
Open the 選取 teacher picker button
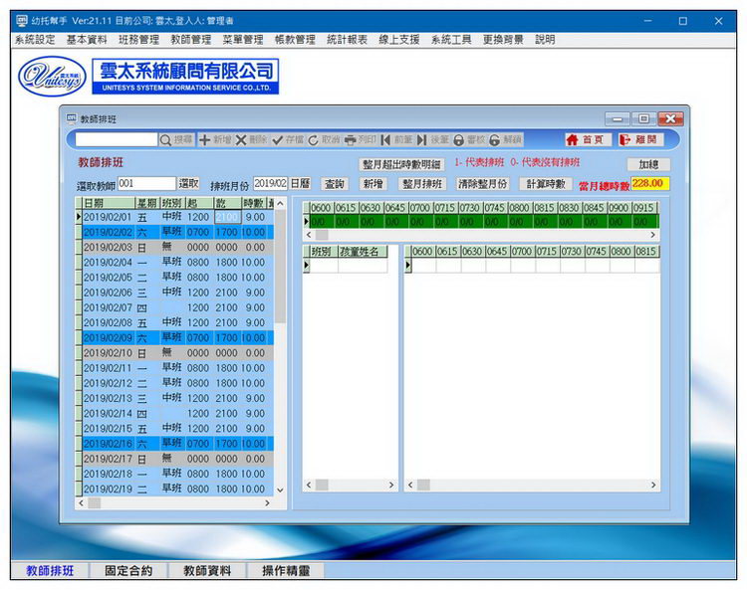point(189,184)
